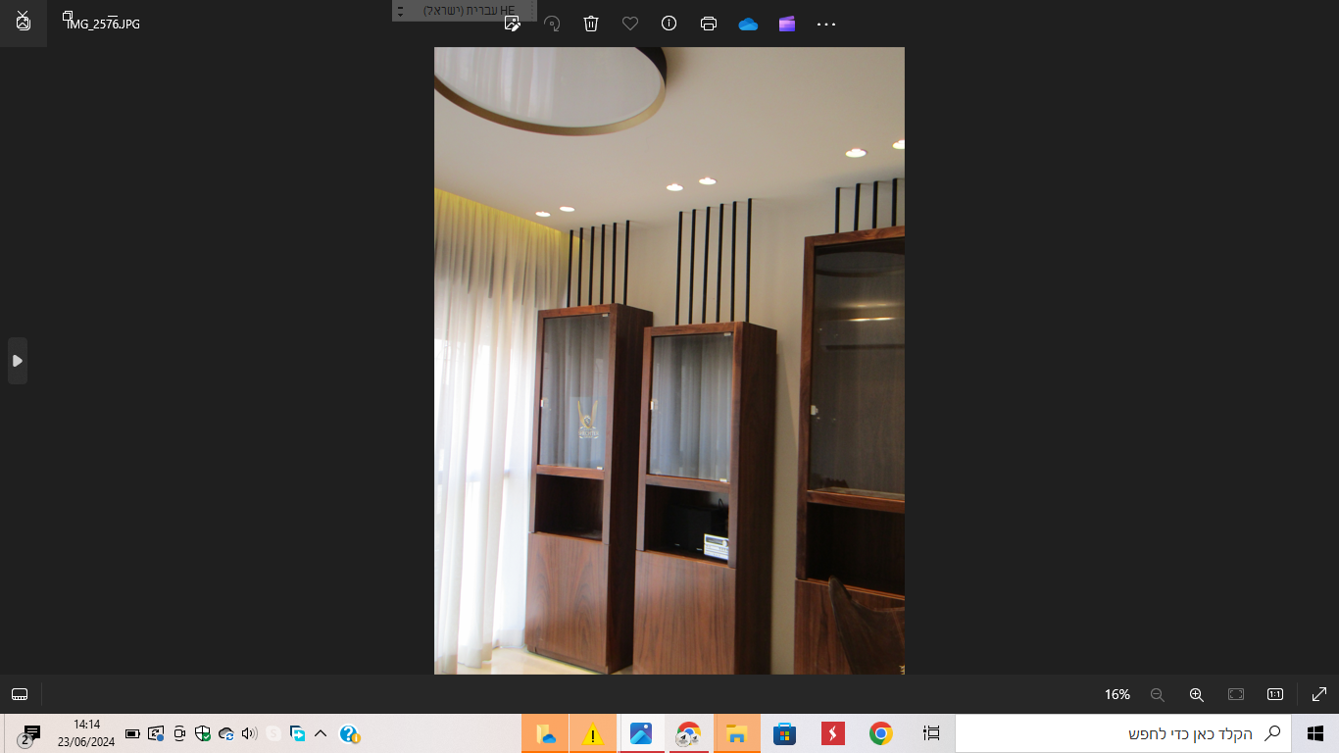The width and height of the screenshot is (1339, 753).
Task: Open the Clipchamp video editor icon
Action: (787, 24)
